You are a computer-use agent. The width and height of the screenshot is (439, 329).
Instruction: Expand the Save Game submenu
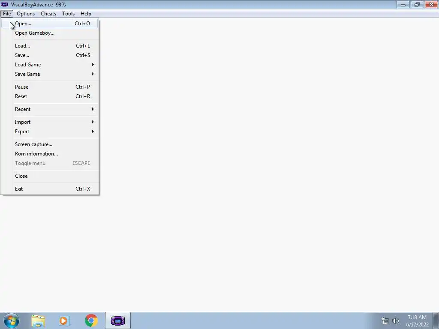coord(50,74)
